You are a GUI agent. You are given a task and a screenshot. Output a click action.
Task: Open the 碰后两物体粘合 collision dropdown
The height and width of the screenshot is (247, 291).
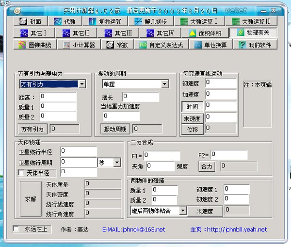coord(183,211)
